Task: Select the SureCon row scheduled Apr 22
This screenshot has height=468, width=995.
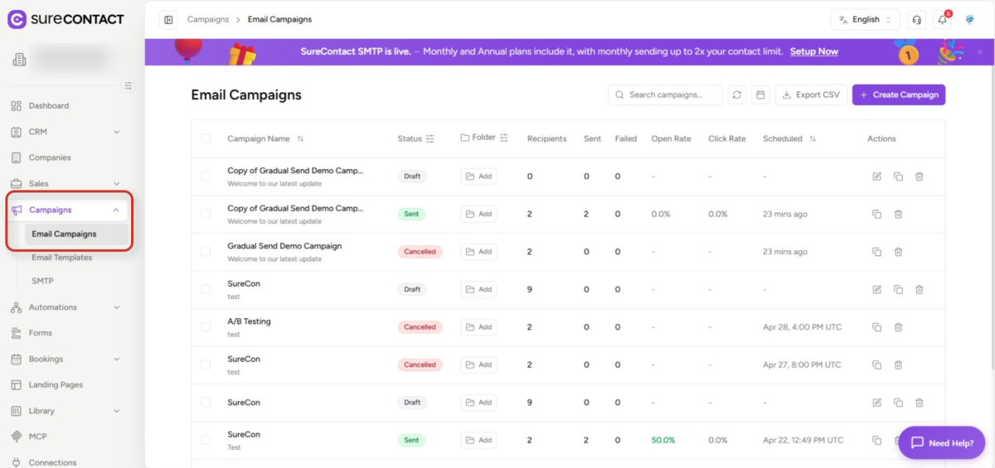Action: tap(206, 440)
